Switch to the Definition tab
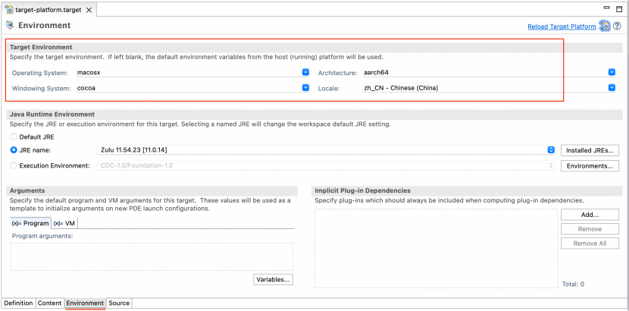Screen dimensions: 629x311 18,303
